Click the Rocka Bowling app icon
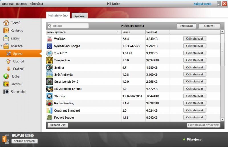Image resolution: width=228 pixels, height=147 pixels. click(x=49, y=103)
